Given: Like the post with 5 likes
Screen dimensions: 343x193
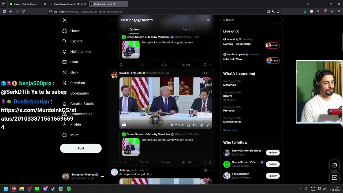Looking at the screenshot, I should click(x=164, y=65).
